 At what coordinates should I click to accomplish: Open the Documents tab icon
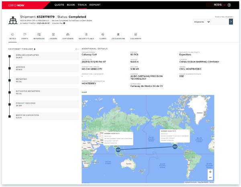(x=136, y=34)
